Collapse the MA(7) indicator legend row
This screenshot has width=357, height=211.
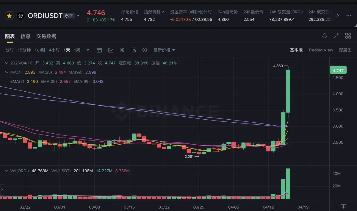pyautogui.click(x=7, y=72)
